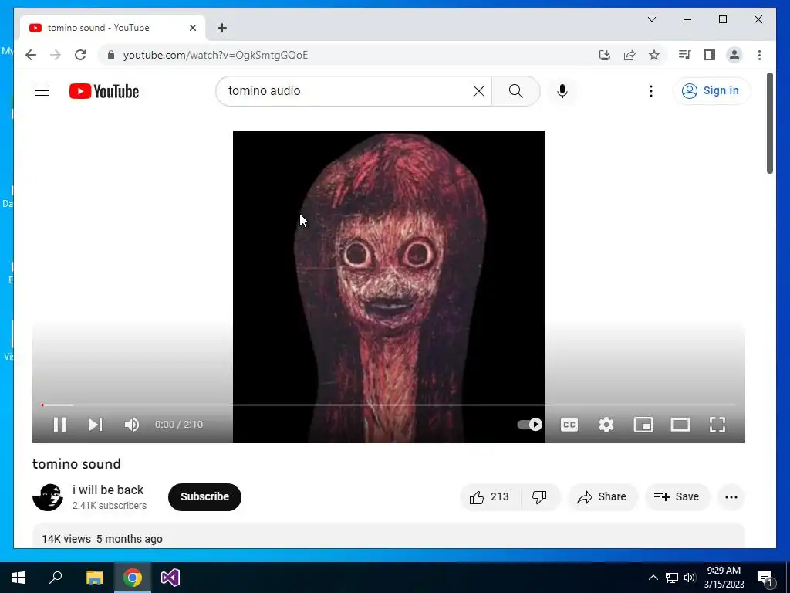Select the address bar URL

click(x=216, y=55)
